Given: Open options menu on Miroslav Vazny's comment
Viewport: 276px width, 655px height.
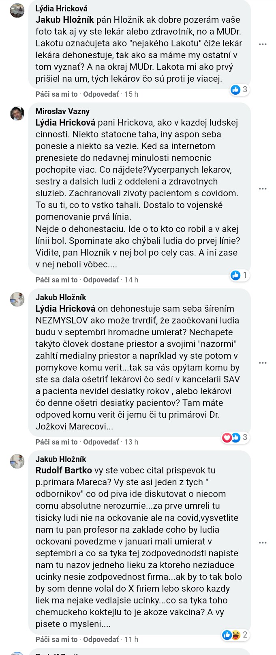Looking at the screenshot, I should 263,189.
